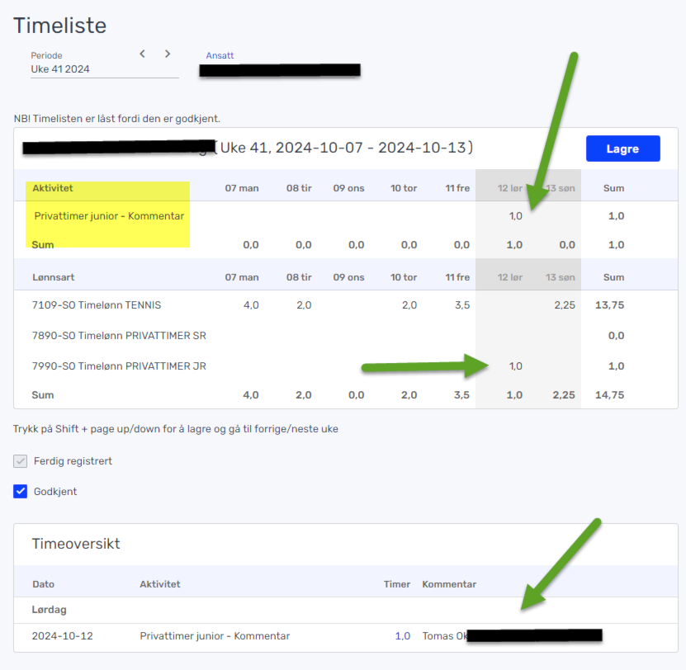Open the 1,0 hours link in Timeoversikt
This screenshot has height=670, width=686.
coord(402,635)
